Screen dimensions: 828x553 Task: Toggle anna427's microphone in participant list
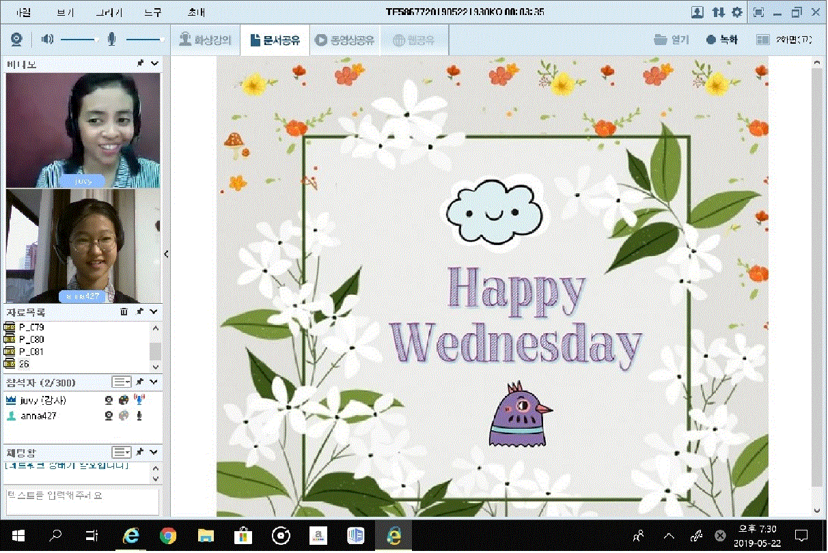(139, 416)
